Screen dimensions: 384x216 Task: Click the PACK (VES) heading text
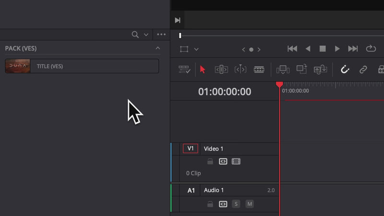tap(21, 48)
